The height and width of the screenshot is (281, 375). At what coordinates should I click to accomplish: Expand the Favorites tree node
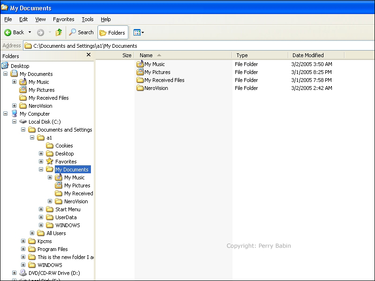41,161
